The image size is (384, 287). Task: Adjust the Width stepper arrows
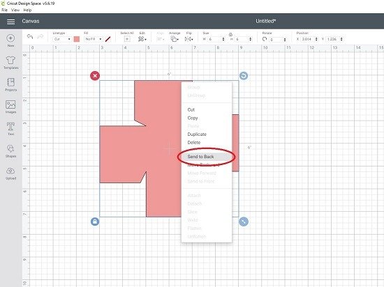(x=223, y=39)
